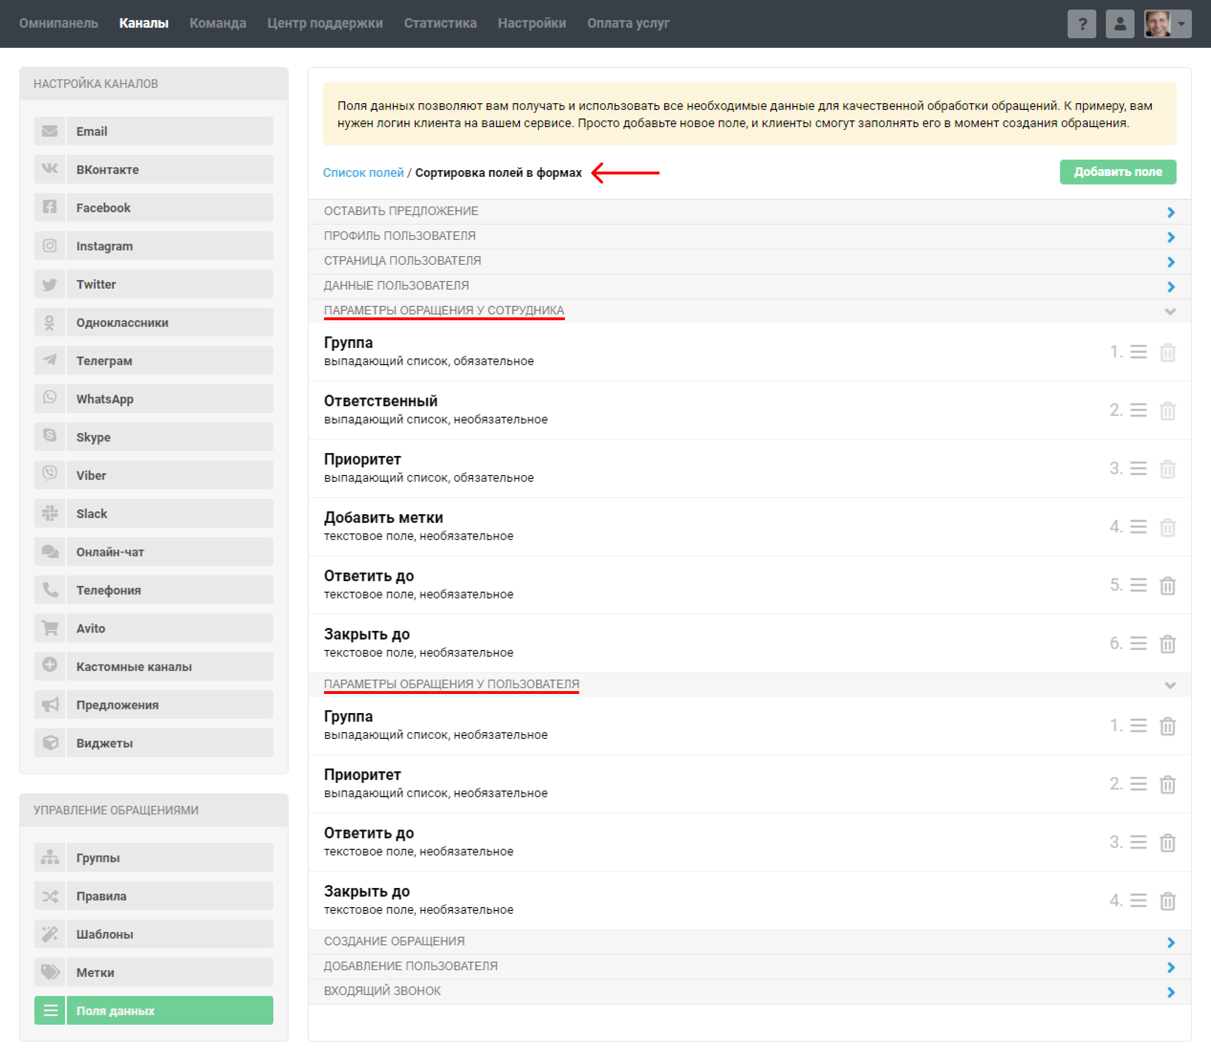Open the Ответственный field in employee section
The width and height of the screenshot is (1211, 1061).
point(749,410)
